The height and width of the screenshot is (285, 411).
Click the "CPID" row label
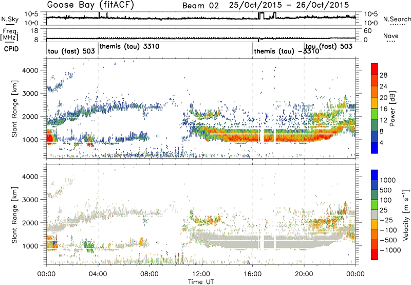coord(11,49)
